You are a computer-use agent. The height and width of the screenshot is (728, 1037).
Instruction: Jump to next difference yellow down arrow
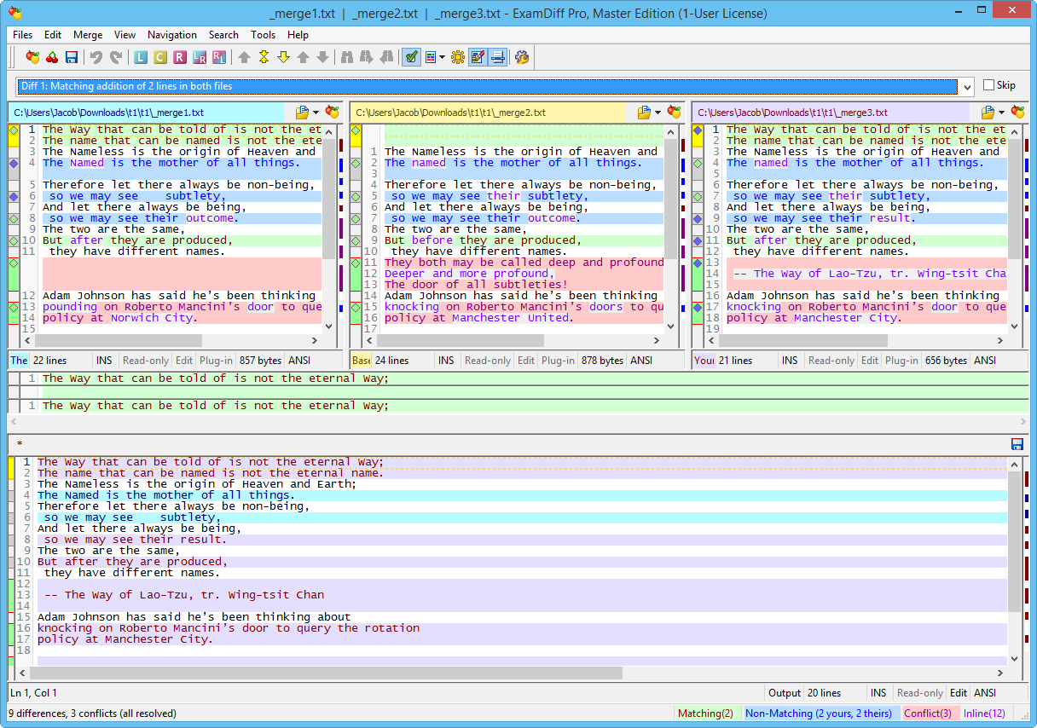pyautogui.click(x=283, y=57)
